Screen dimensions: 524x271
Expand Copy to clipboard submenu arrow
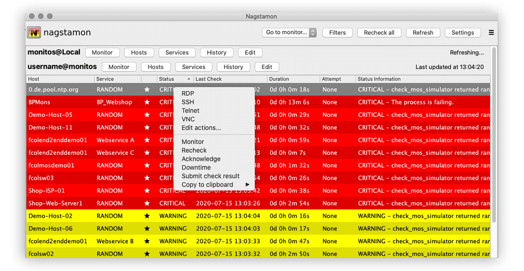pos(248,185)
